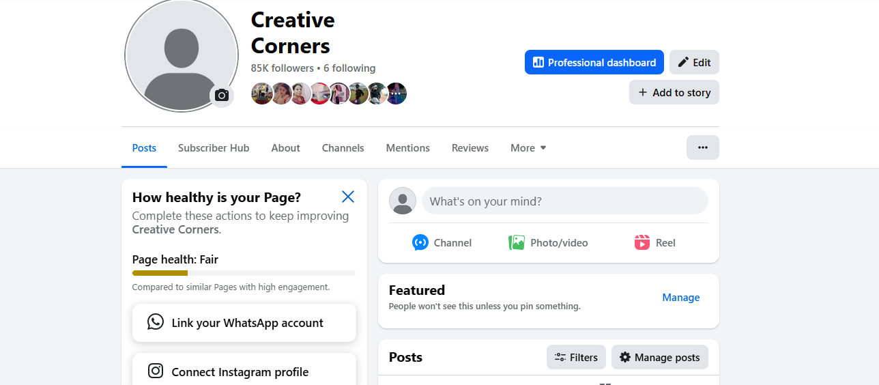Open the posts Filters button
This screenshot has height=385, width=879.
[x=577, y=357]
